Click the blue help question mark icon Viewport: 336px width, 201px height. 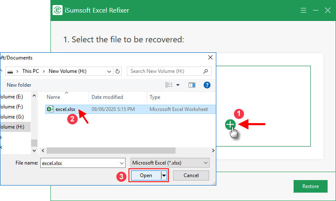[207, 85]
